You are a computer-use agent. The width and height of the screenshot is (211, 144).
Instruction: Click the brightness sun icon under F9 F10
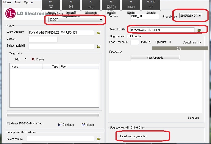tap(151, 7)
